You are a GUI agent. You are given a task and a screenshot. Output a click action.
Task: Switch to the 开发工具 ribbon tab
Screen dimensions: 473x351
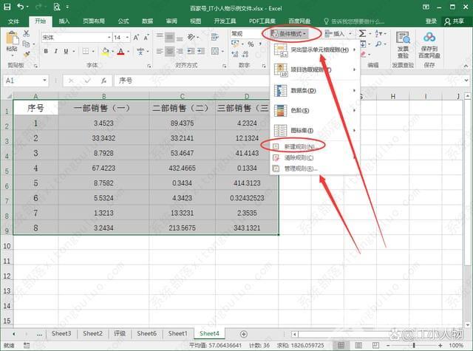[x=225, y=21]
